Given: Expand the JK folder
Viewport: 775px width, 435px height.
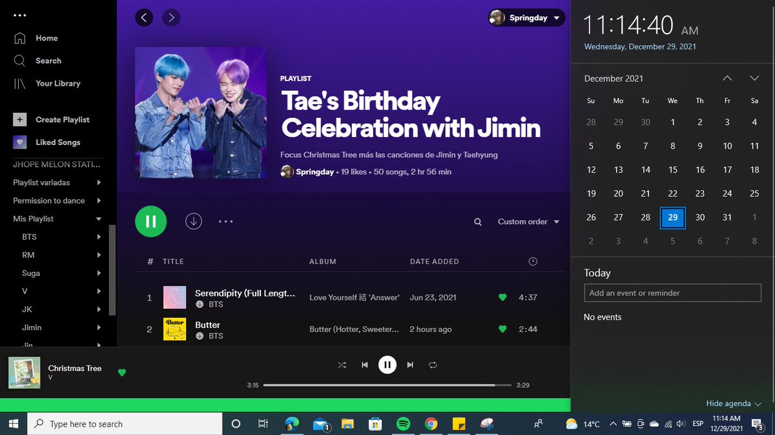Looking at the screenshot, I should (x=99, y=309).
